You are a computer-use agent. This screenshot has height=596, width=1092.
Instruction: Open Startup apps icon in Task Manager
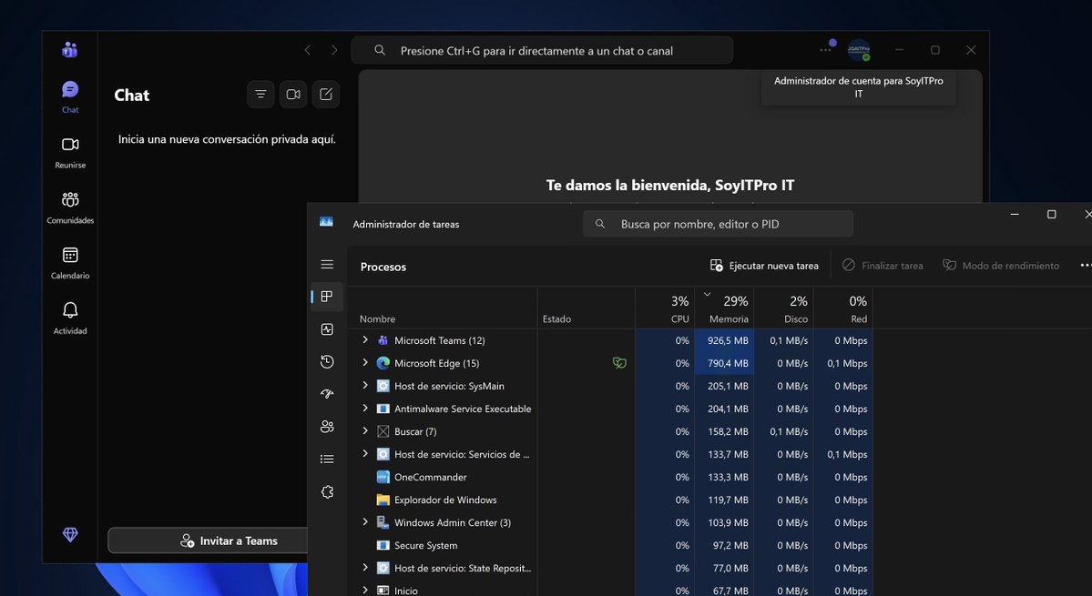(x=327, y=394)
